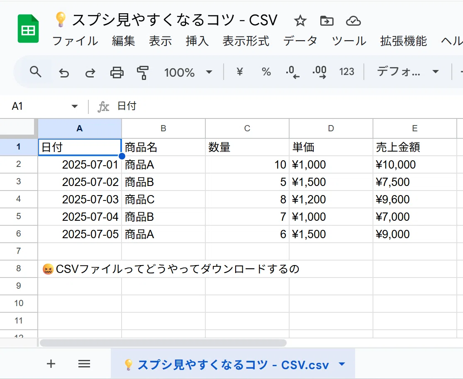Print the spreadsheet
Image resolution: width=463 pixels, height=379 pixels.
[117, 72]
